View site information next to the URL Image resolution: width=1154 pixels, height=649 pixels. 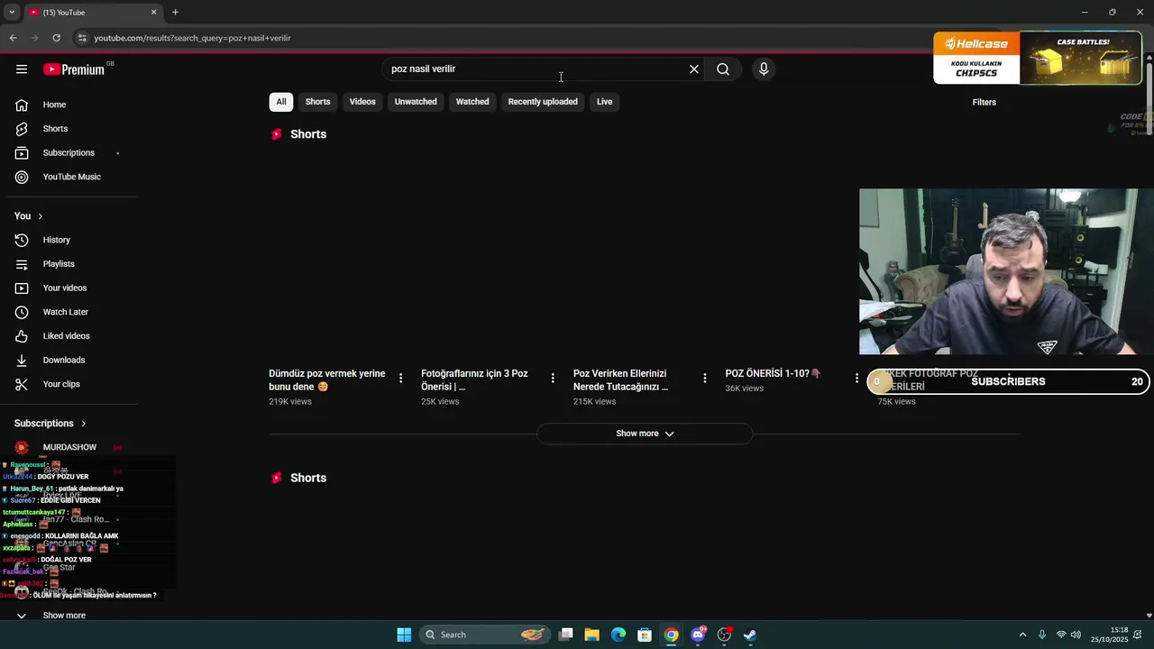[82, 38]
